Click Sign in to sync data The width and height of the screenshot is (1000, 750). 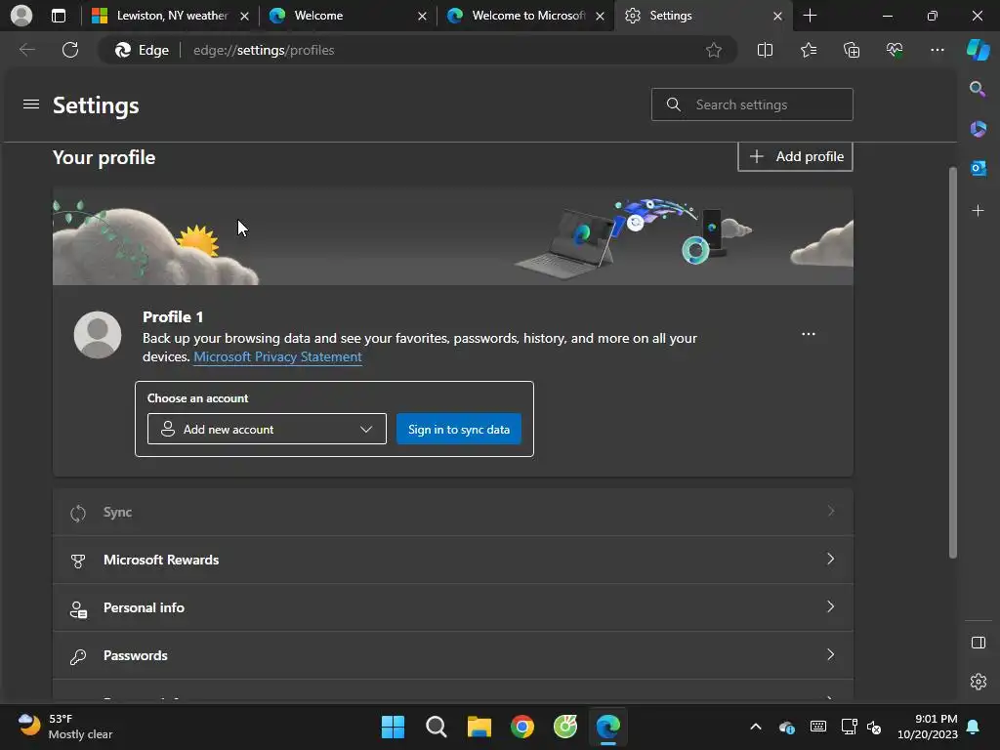(x=459, y=430)
